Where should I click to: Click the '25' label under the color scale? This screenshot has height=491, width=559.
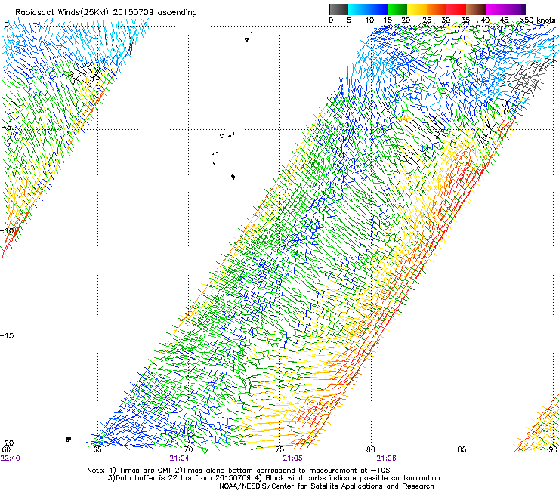pos(427,20)
